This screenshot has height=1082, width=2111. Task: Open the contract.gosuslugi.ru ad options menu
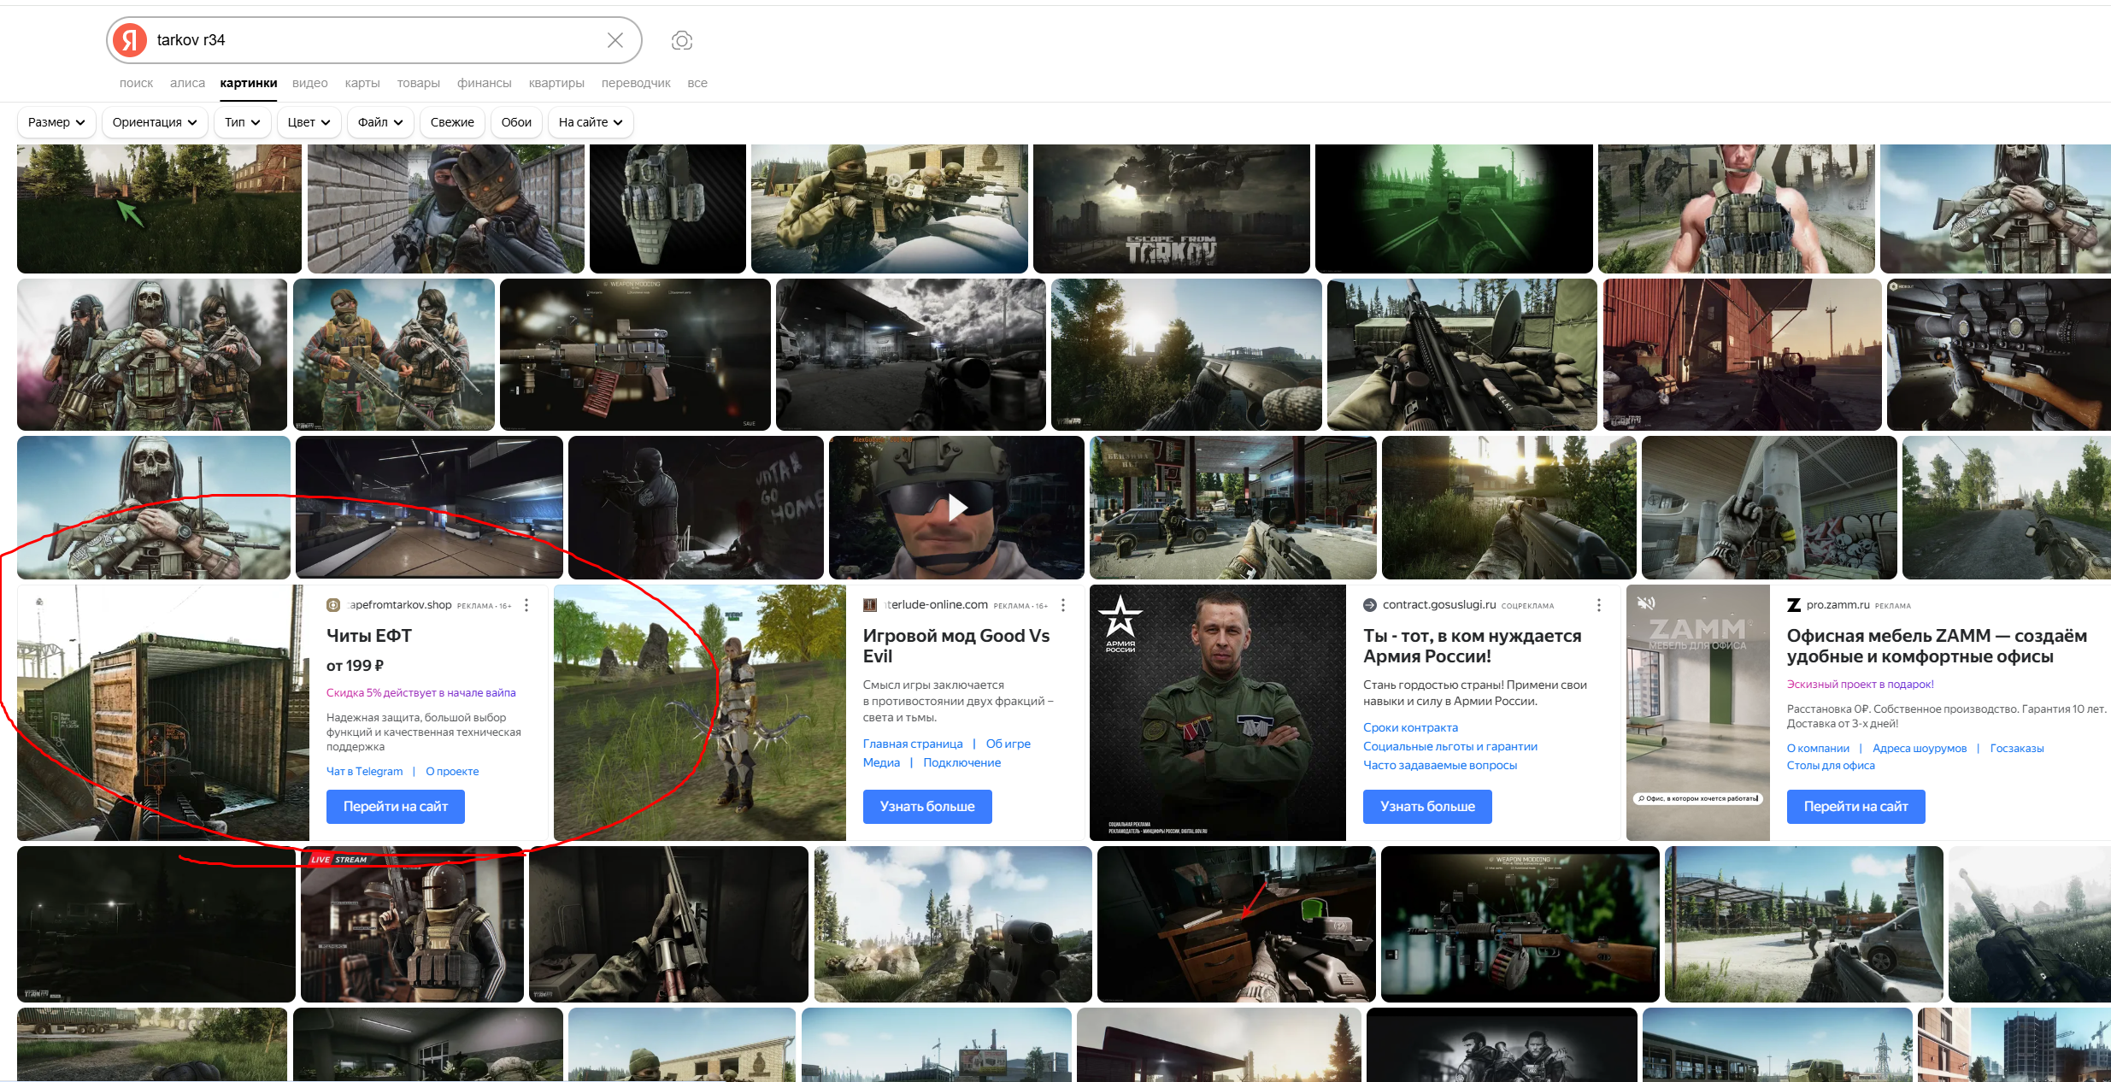coord(1598,605)
